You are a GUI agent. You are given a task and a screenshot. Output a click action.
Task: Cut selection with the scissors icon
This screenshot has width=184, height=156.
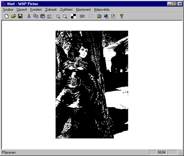tap(29, 16)
